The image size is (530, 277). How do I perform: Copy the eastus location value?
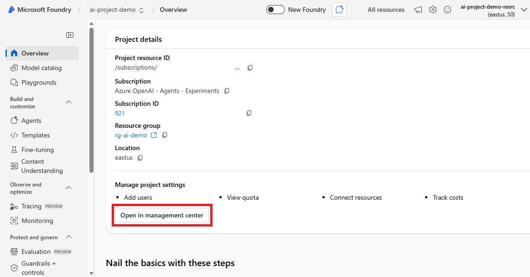(x=140, y=158)
